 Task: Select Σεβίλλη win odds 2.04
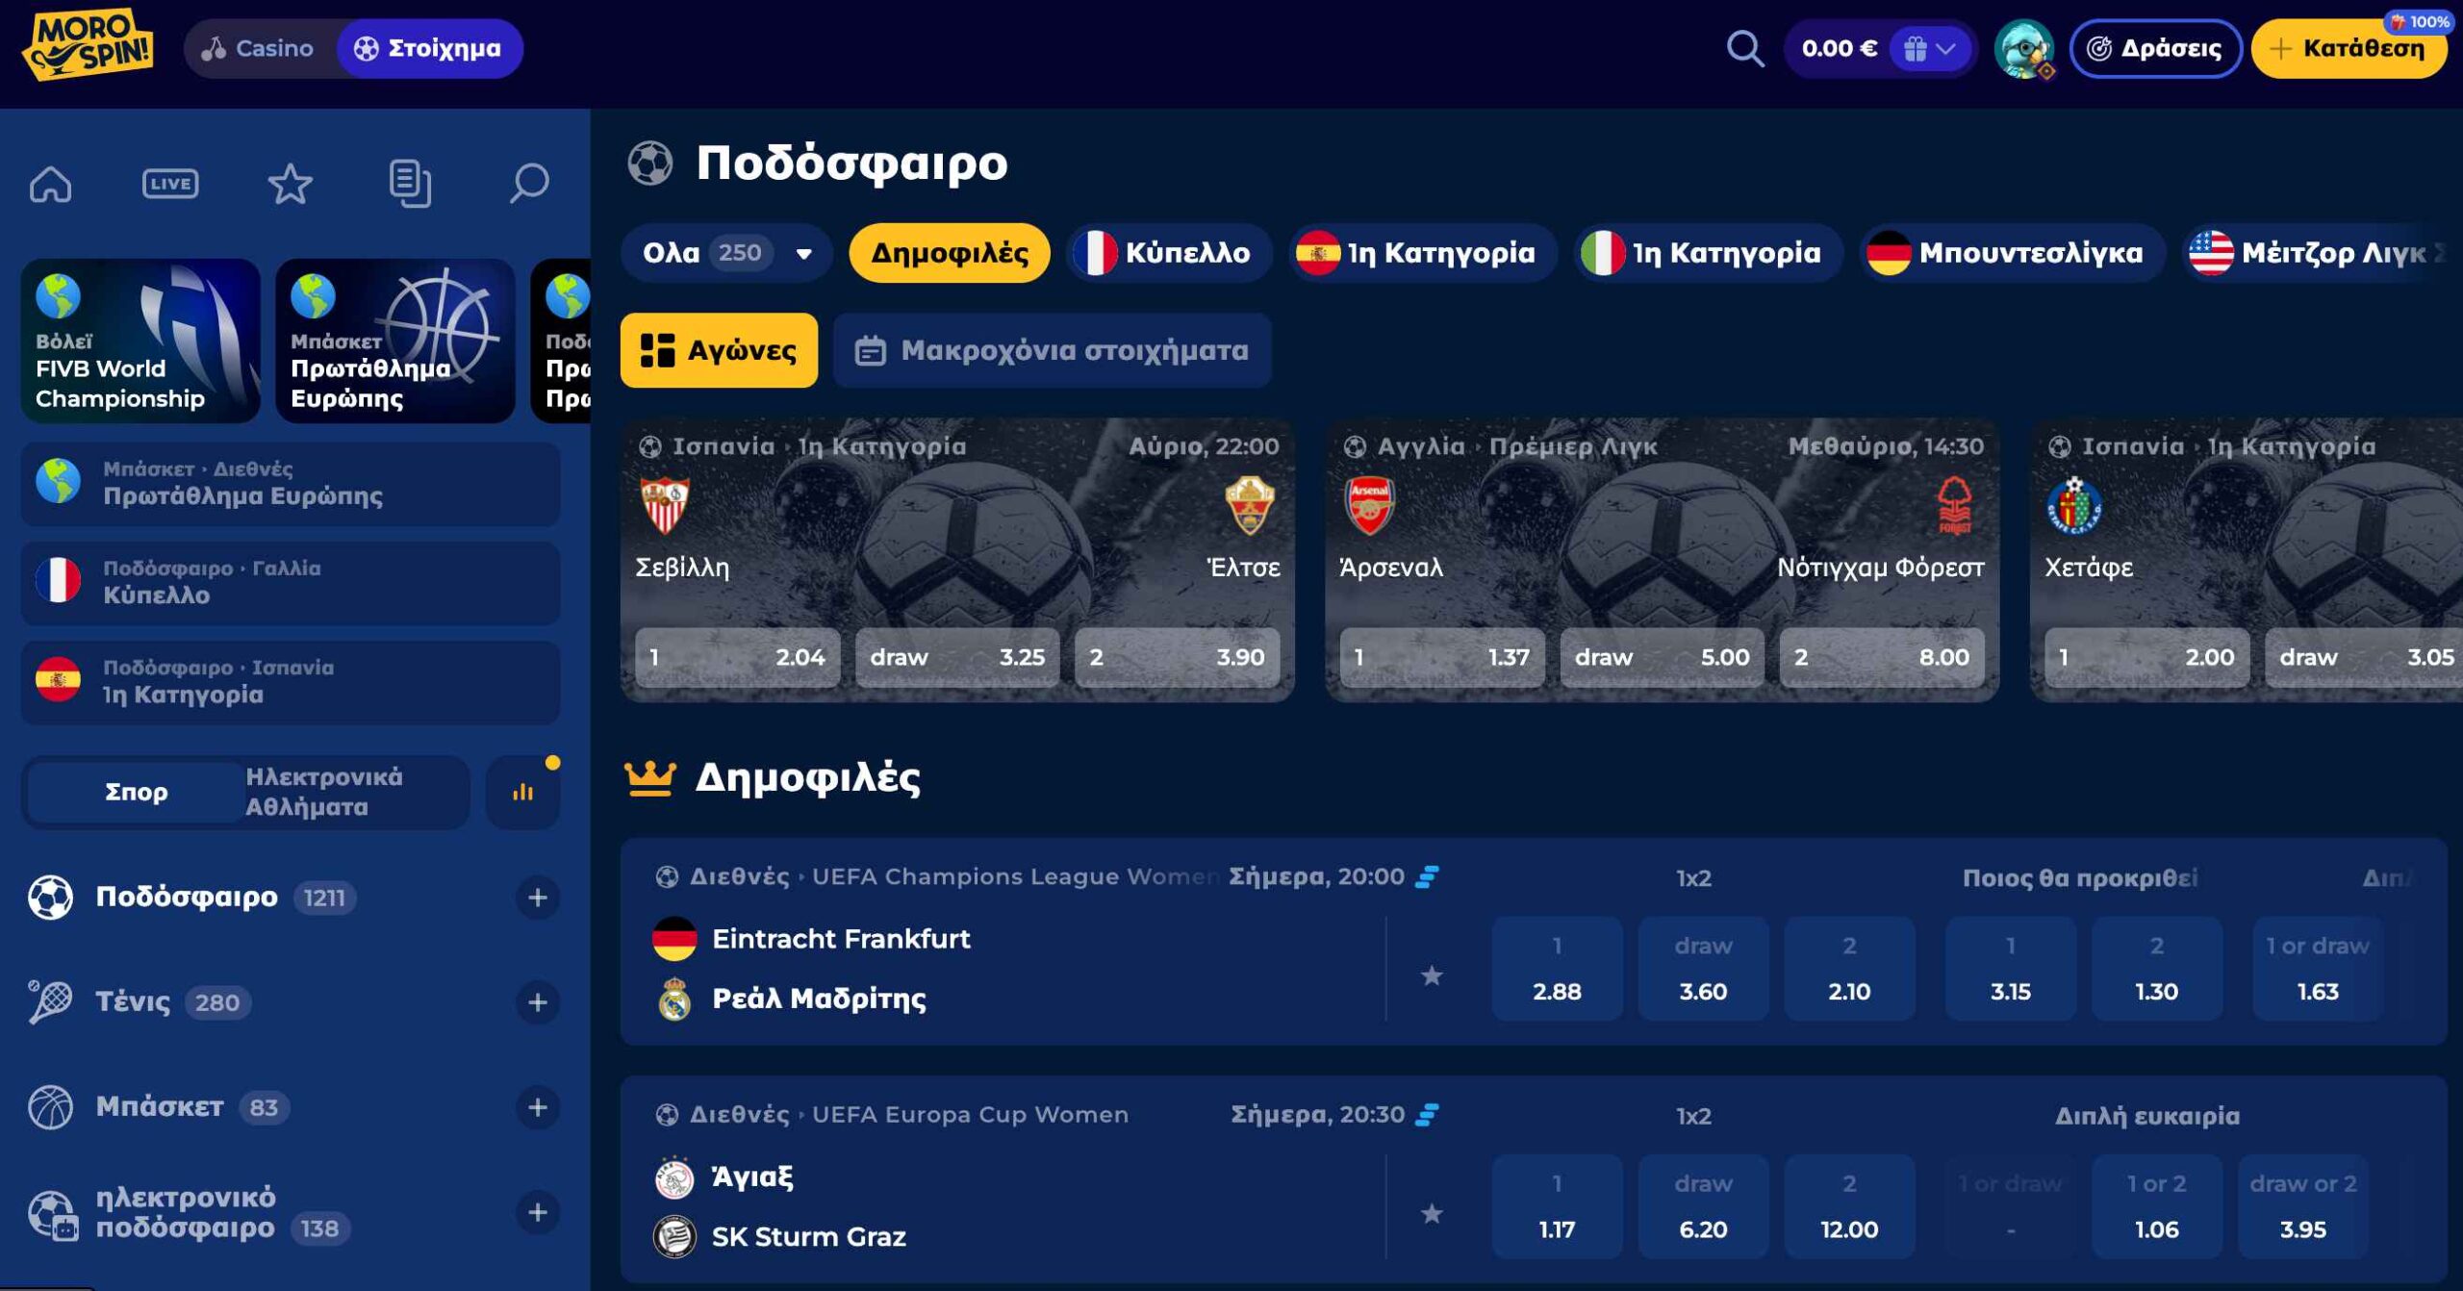click(x=737, y=657)
